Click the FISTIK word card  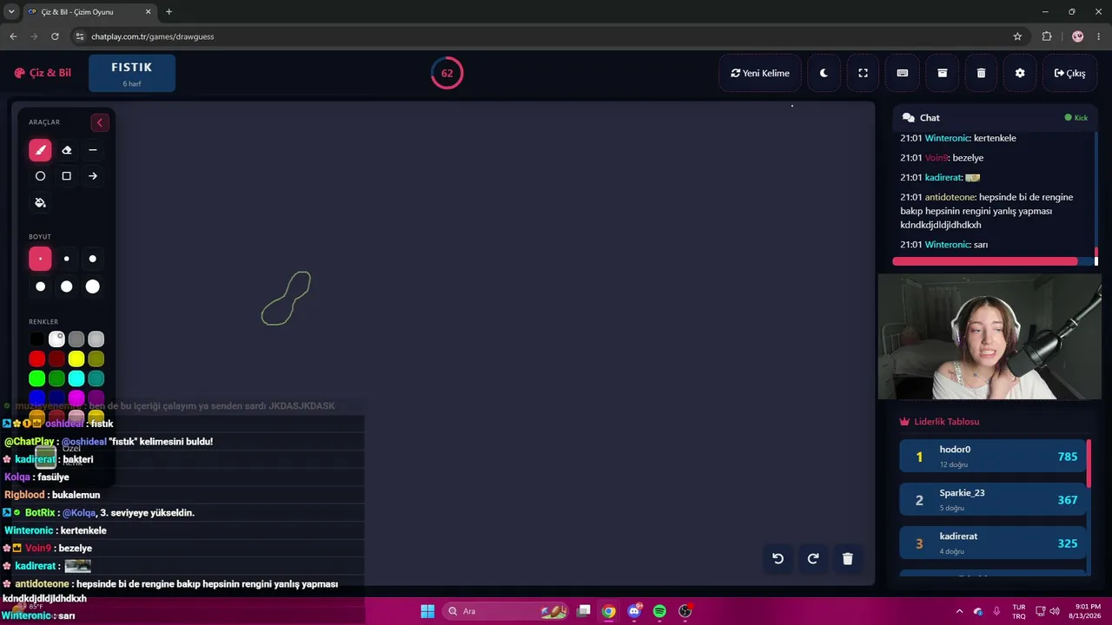[132, 73]
